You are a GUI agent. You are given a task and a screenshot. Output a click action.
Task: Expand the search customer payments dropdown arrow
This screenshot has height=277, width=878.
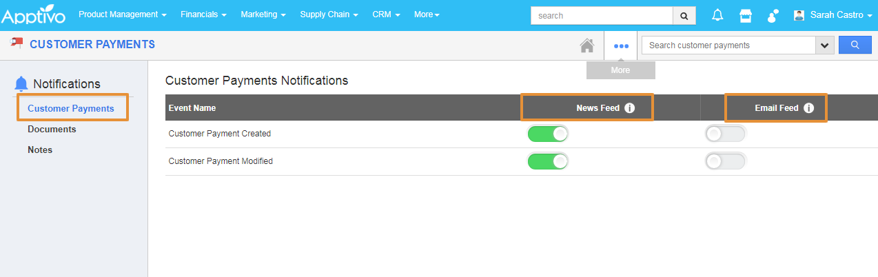tap(824, 45)
